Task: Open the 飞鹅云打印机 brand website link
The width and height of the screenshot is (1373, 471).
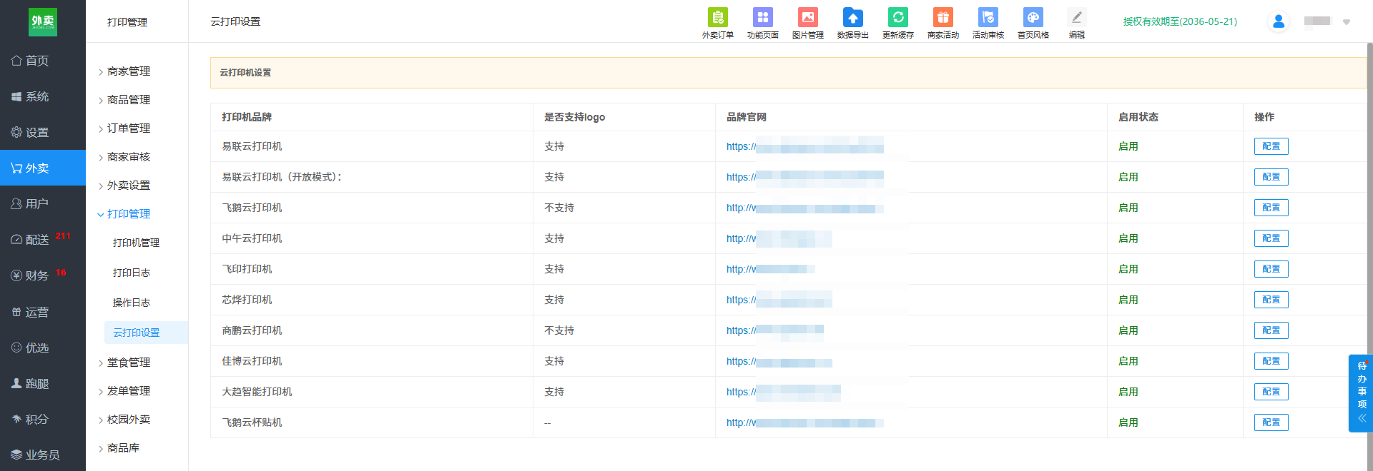Action: 805,208
